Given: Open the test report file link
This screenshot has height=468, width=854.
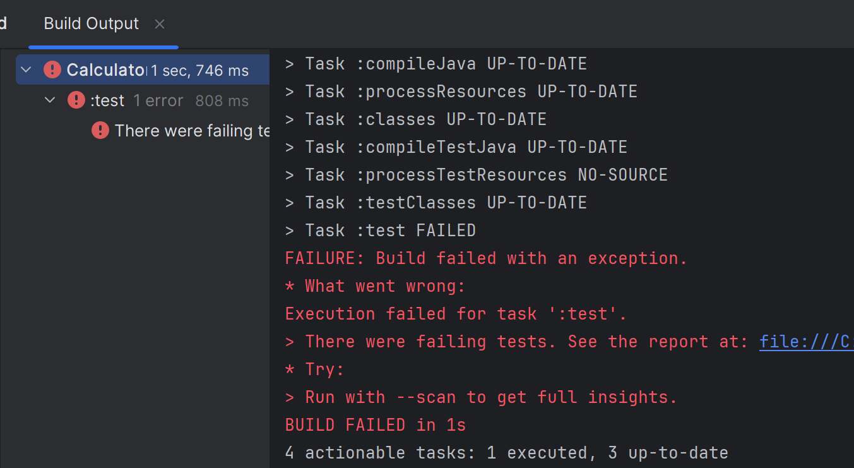Looking at the screenshot, I should pos(806,341).
